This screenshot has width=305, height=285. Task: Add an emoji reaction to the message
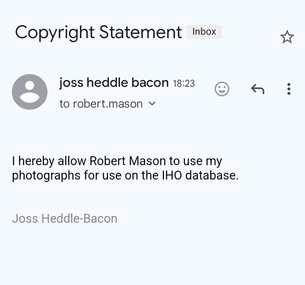click(x=222, y=89)
